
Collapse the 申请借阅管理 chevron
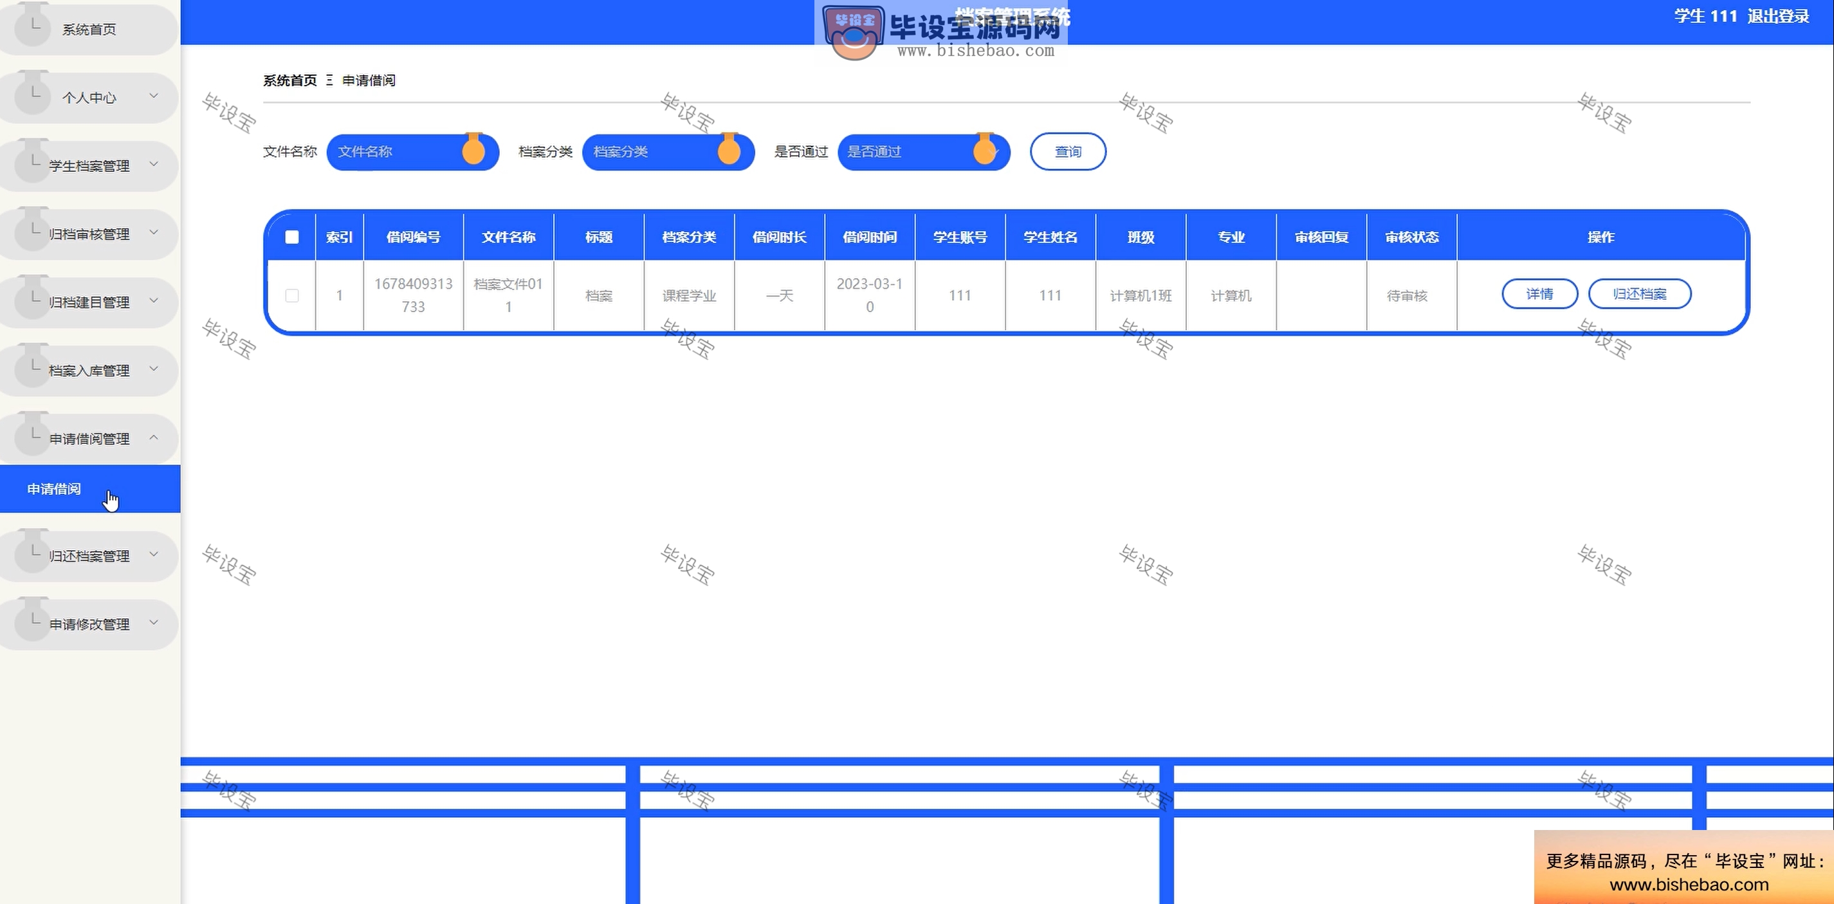(x=154, y=438)
